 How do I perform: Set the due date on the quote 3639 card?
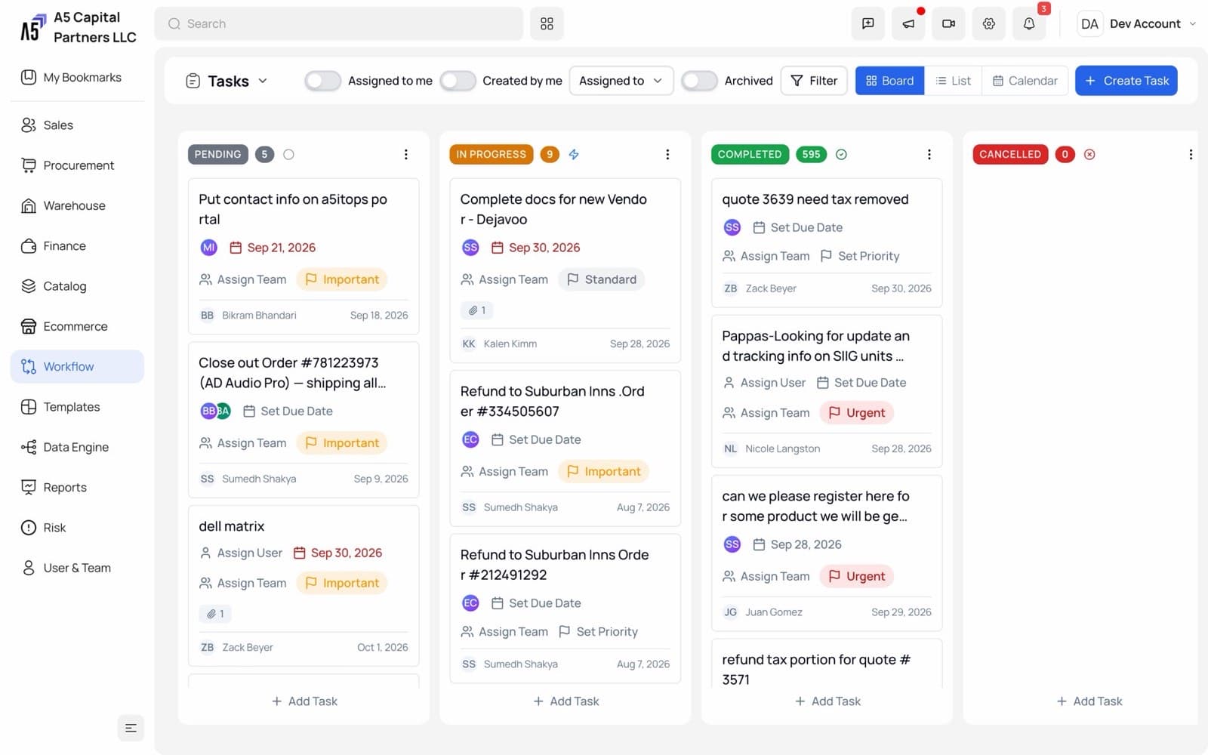pyautogui.click(x=797, y=227)
